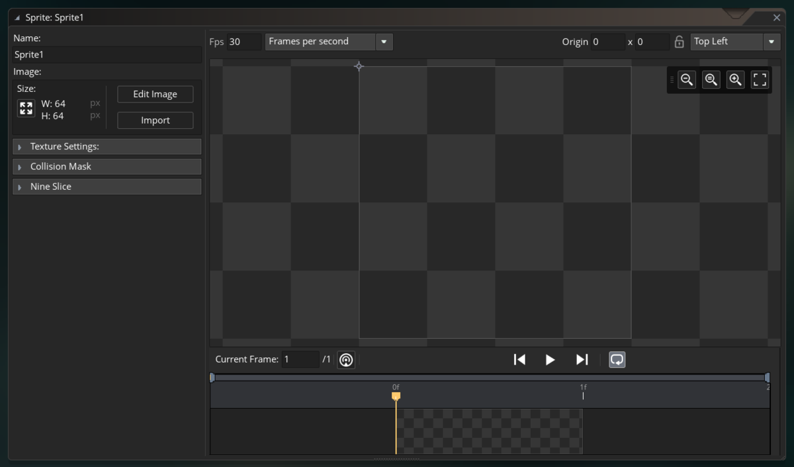Skip to the last frame
The image size is (794, 467).
[x=582, y=359]
